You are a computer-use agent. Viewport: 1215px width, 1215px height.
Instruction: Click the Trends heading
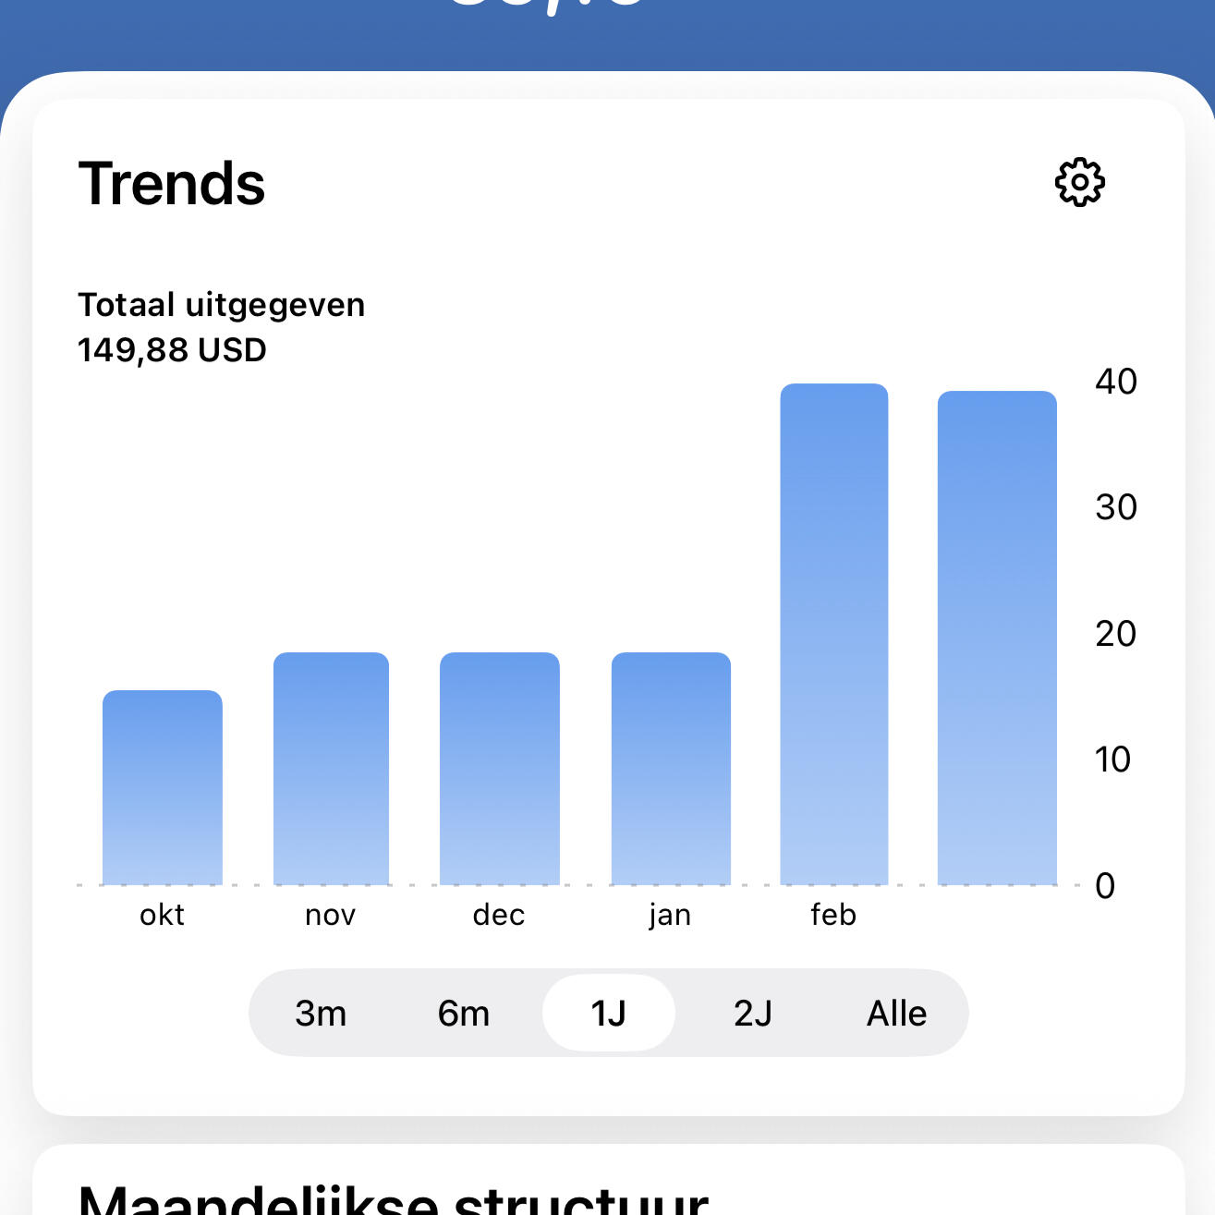[172, 184]
